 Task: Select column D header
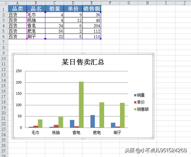coord(73,3)
